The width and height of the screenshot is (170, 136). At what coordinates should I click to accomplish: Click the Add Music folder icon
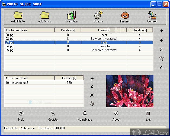(45, 15)
